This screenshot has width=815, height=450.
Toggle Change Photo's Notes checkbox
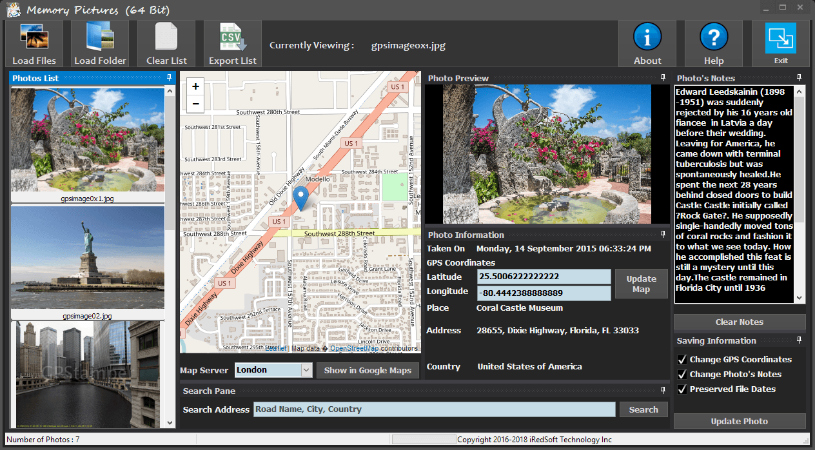coord(682,374)
